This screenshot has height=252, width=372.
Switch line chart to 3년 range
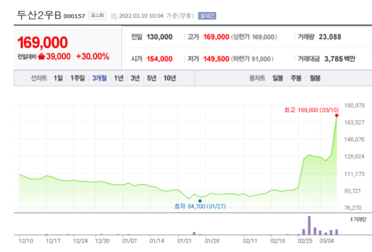click(x=135, y=78)
